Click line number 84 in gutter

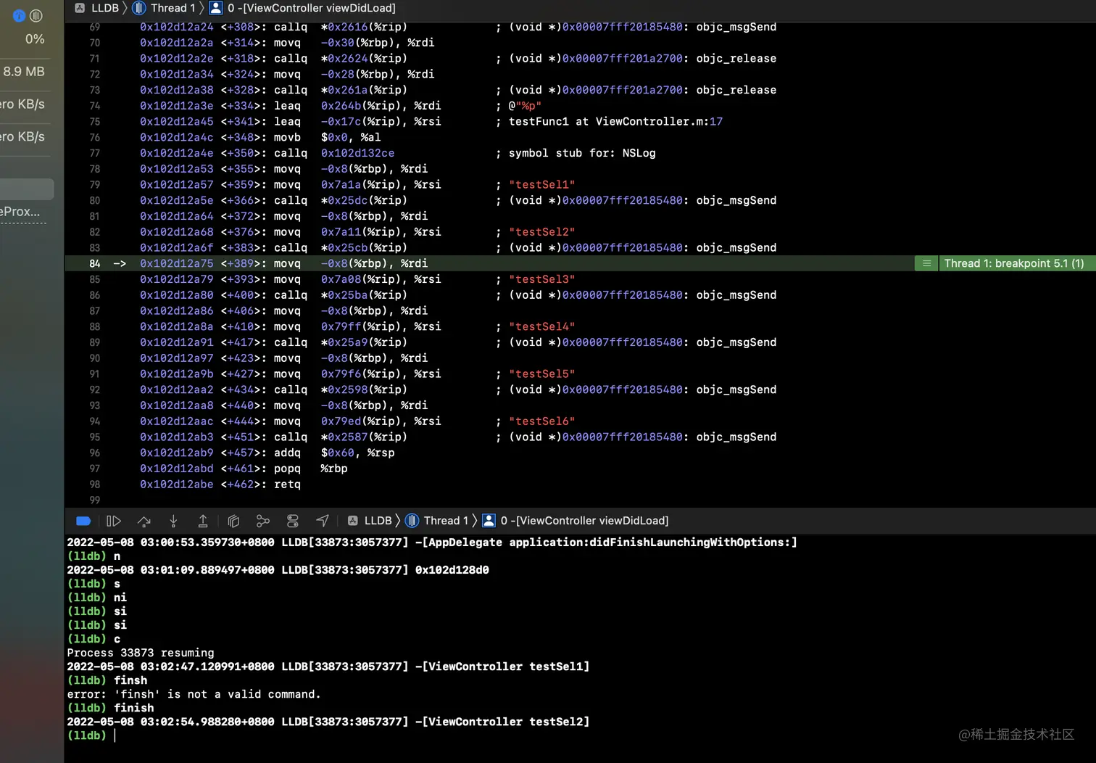(x=95, y=263)
